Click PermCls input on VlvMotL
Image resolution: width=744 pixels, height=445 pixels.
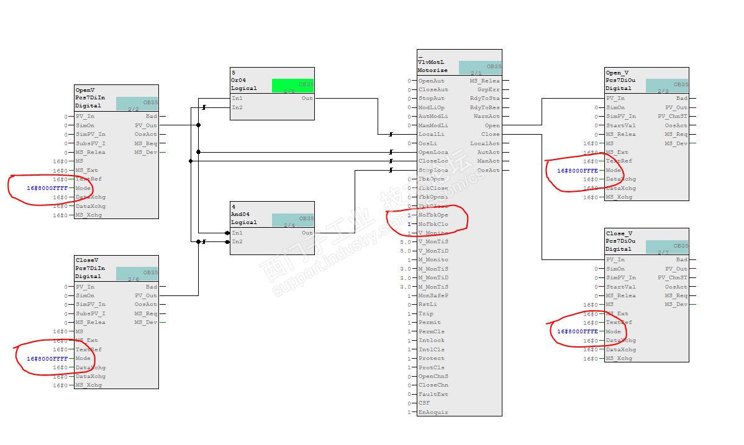click(x=432, y=331)
